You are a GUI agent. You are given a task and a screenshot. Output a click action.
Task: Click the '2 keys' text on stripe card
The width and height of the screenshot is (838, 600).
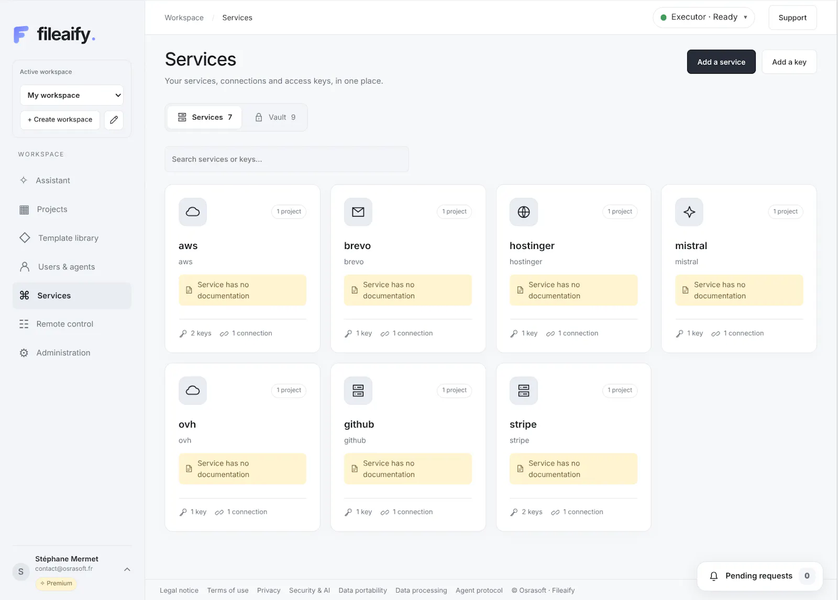pos(532,512)
